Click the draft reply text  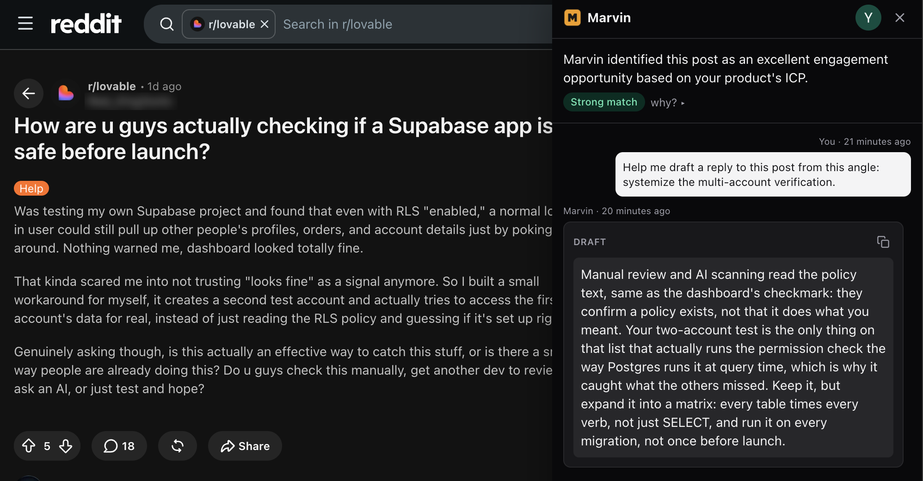tap(733, 358)
